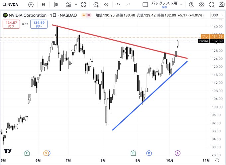This screenshot has width=226, height=165.
Task: Click the market status sun icon
Action: point(84,15)
